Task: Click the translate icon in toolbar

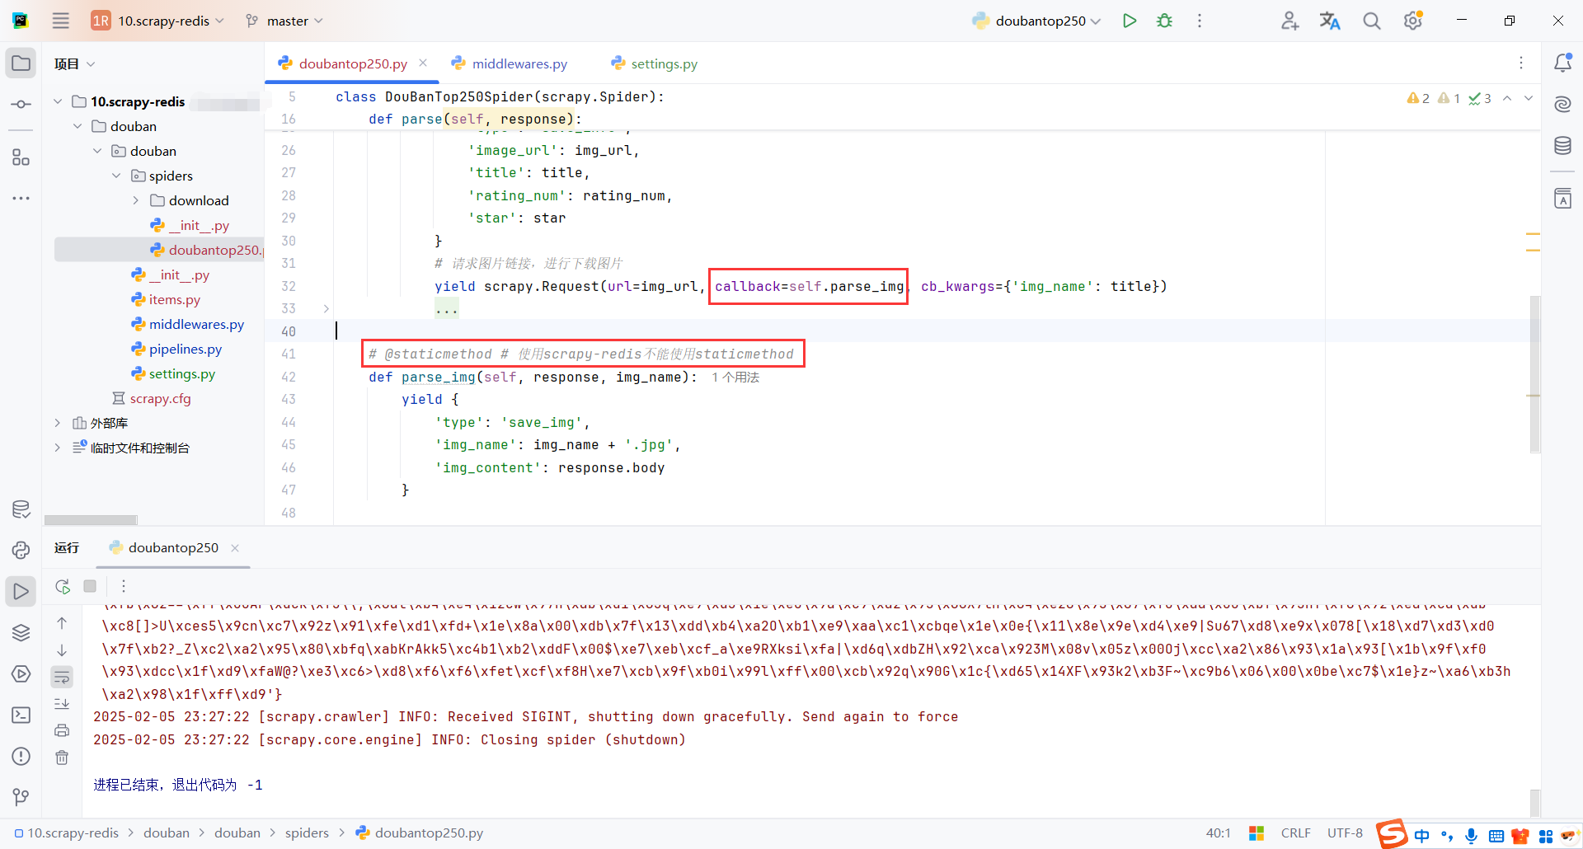Action: click(x=1330, y=21)
